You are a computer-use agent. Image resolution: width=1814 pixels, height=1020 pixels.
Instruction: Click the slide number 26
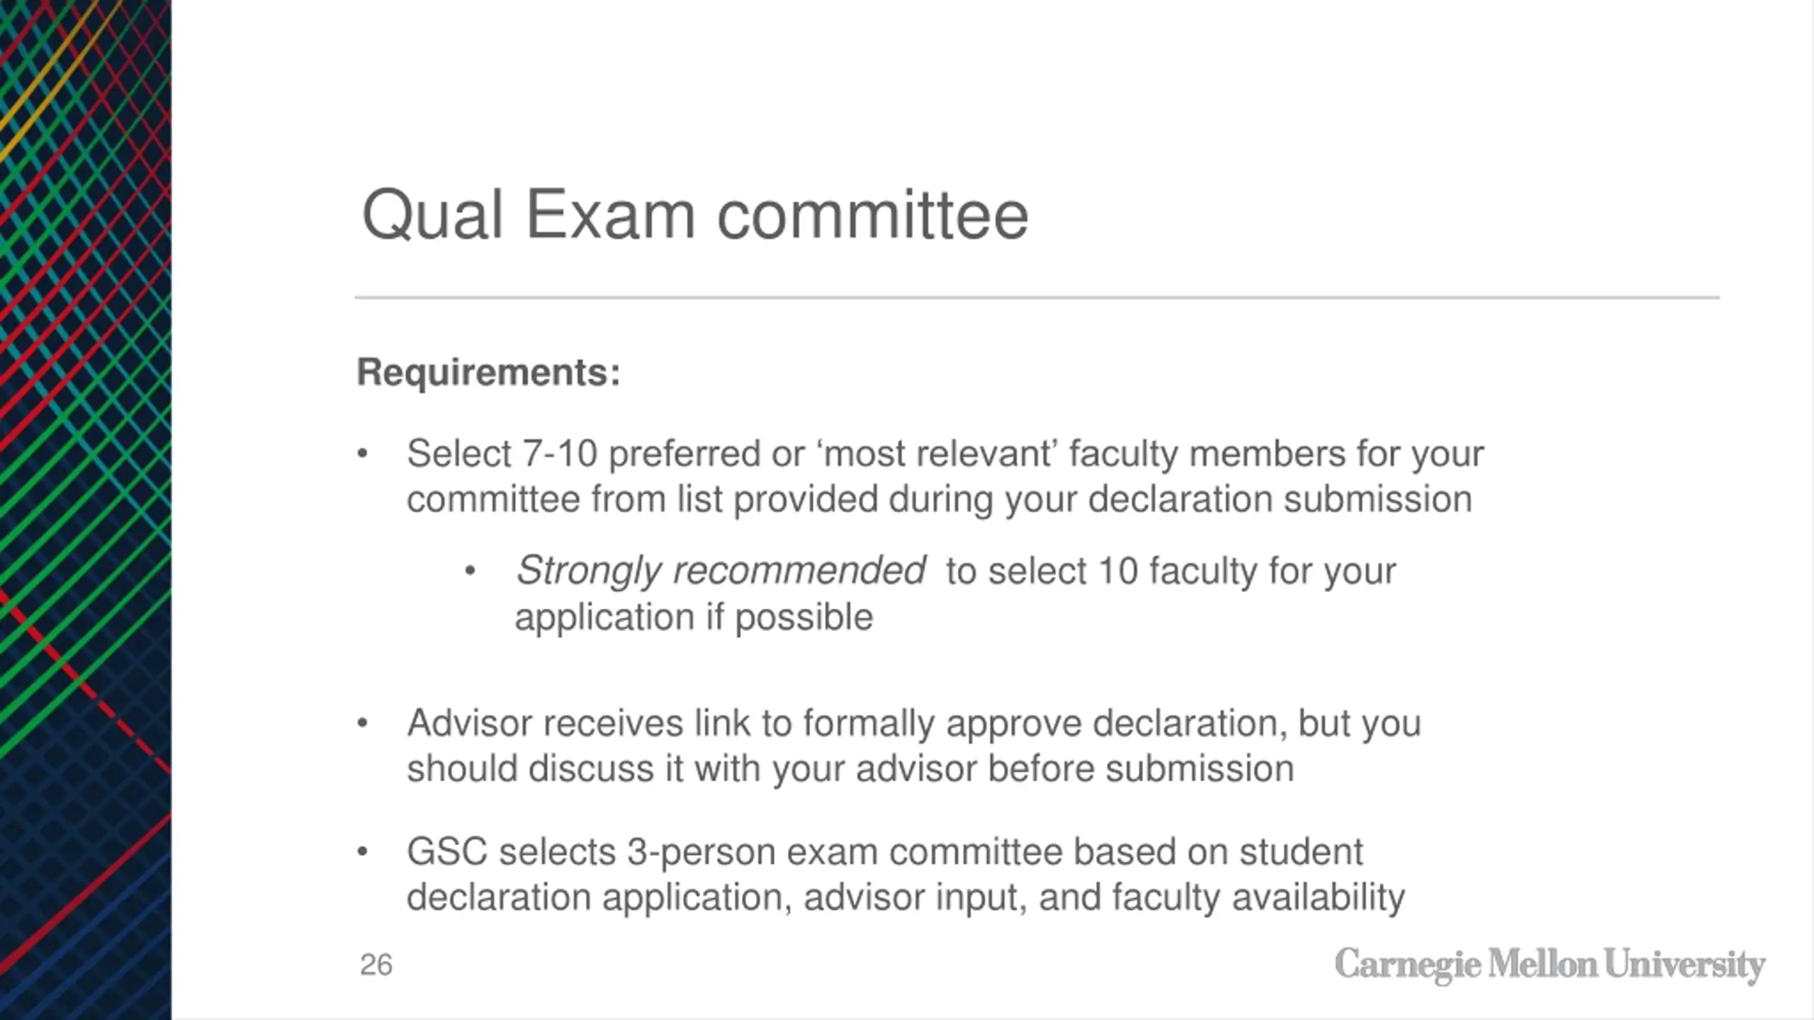click(x=376, y=965)
